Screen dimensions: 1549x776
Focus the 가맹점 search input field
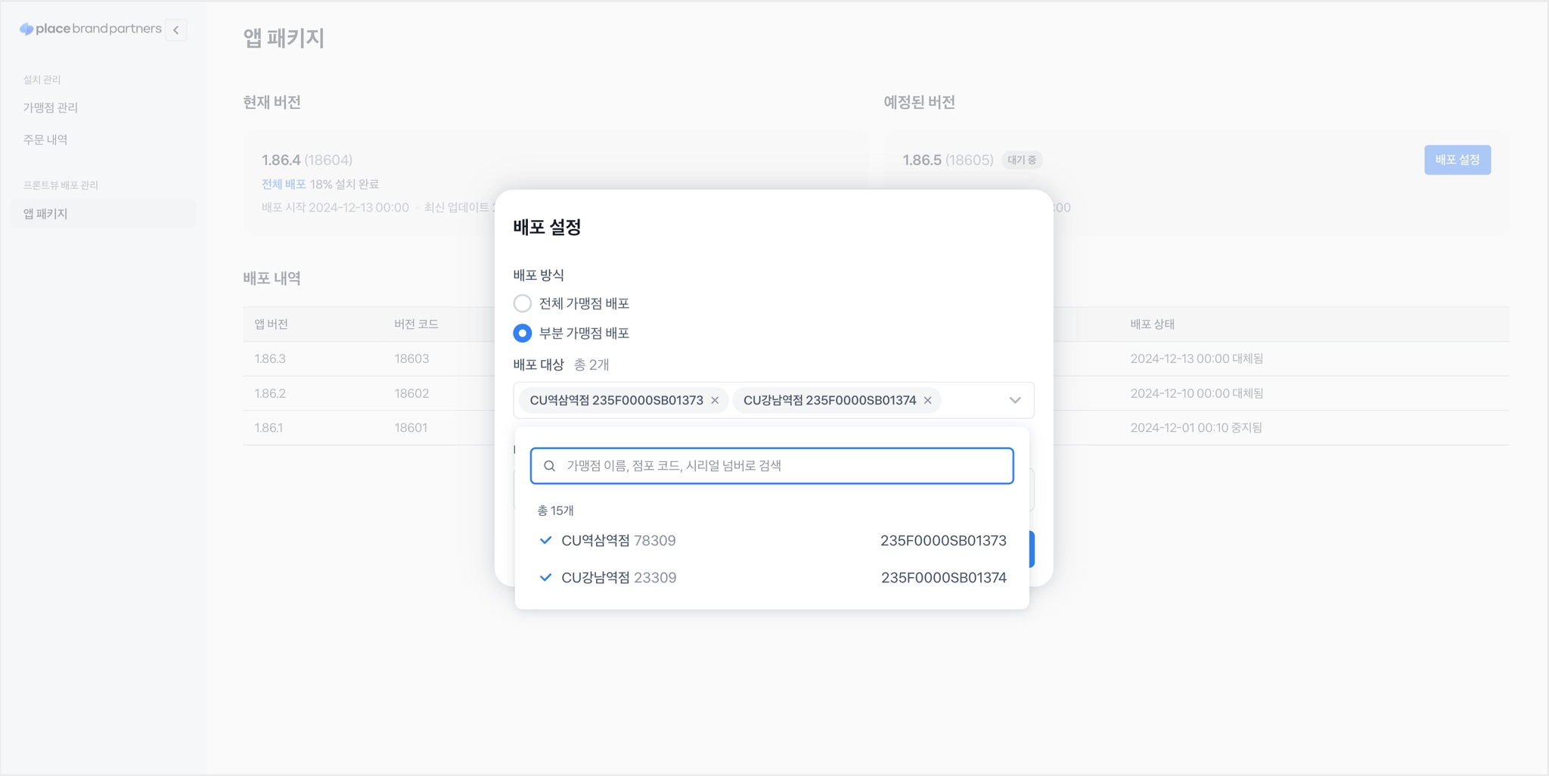click(x=771, y=466)
